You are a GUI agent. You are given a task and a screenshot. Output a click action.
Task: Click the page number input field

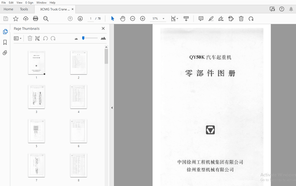[x=91, y=19]
